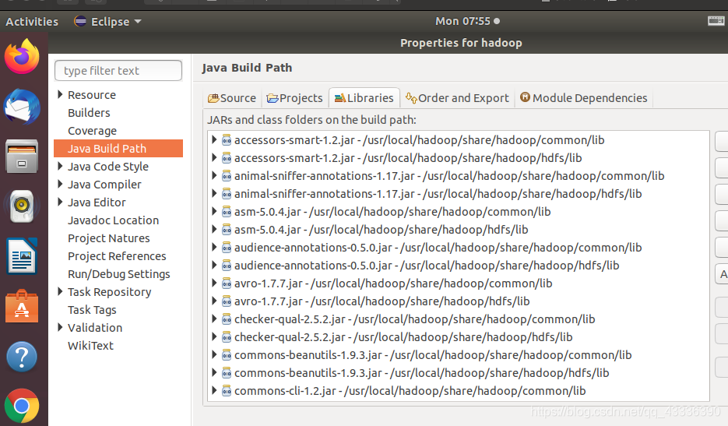Launch Thunderbird mail from the dock
This screenshot has width=728, height=426.
(22, 107)
